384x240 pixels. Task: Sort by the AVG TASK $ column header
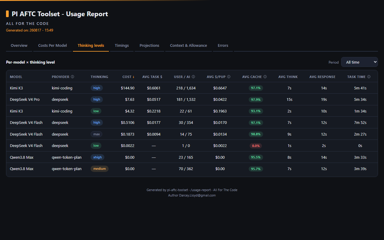(x=152, y=77)
